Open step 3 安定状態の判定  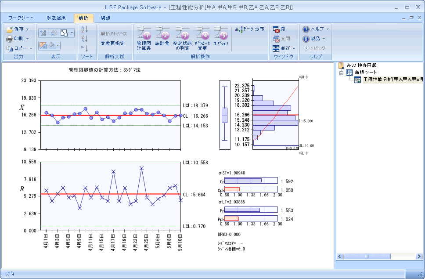click(182, 39)
